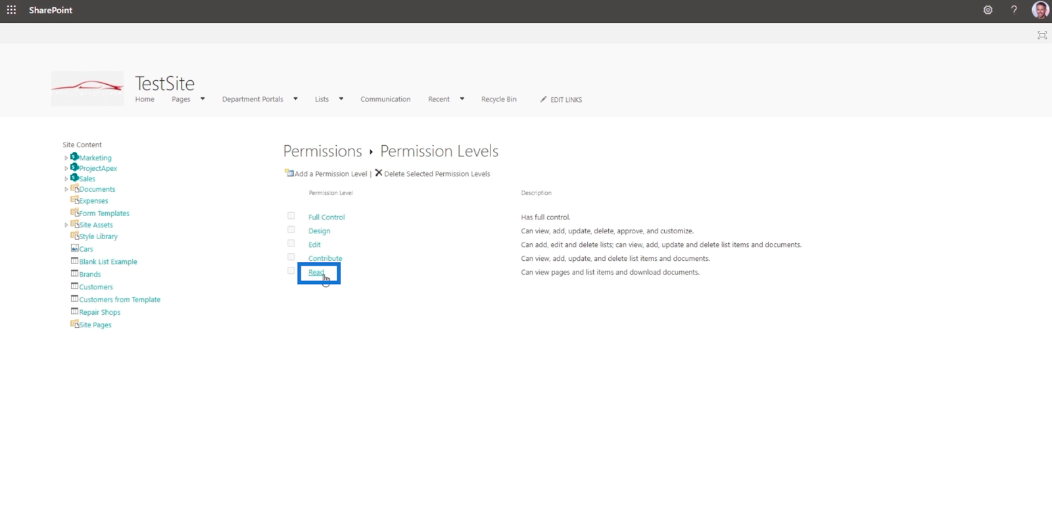Expand the Documents tree node arrow
The image size is (1052, 525).
point(66,189)
